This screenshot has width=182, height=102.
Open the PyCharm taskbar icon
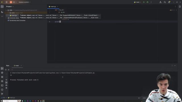pyautogui.click(x=44, y=101)
